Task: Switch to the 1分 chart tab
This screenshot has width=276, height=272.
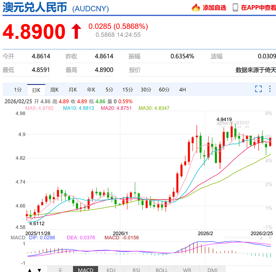Action: point(18,90)
